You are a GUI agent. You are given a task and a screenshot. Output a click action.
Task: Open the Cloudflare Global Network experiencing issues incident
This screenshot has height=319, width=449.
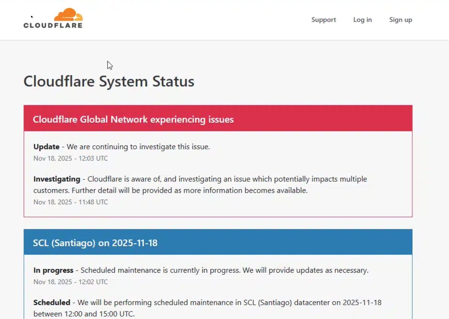pos(133,119)
